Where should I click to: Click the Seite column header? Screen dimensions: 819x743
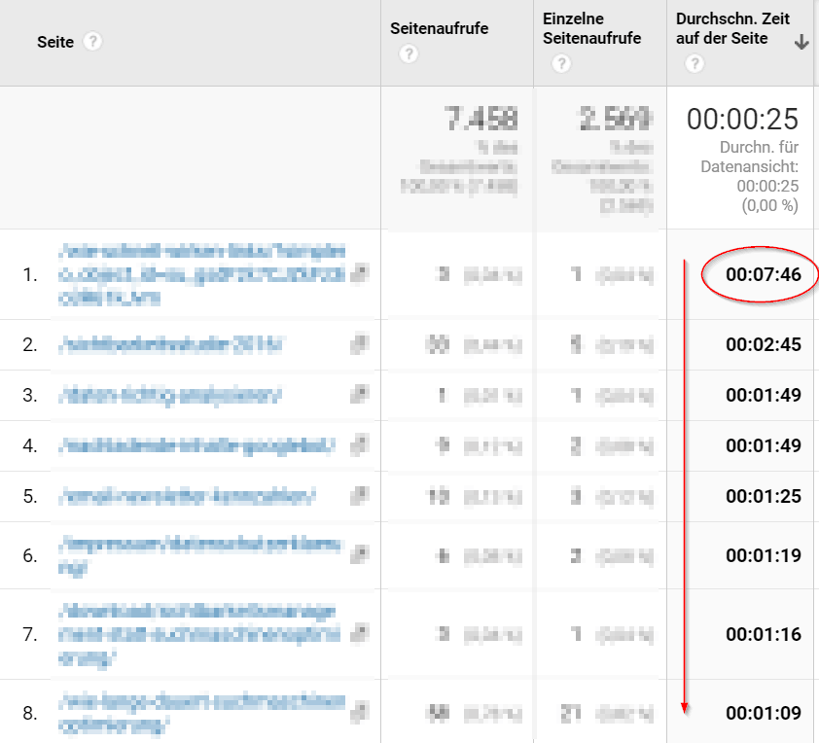[55, 42]
